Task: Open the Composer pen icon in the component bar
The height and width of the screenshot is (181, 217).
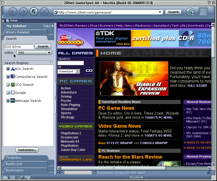Action: click(x=20, y=177)
